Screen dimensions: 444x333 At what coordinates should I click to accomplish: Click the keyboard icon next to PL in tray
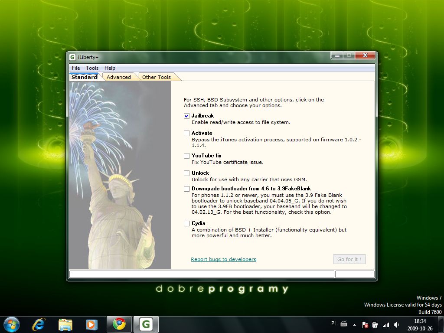(344, 323)
